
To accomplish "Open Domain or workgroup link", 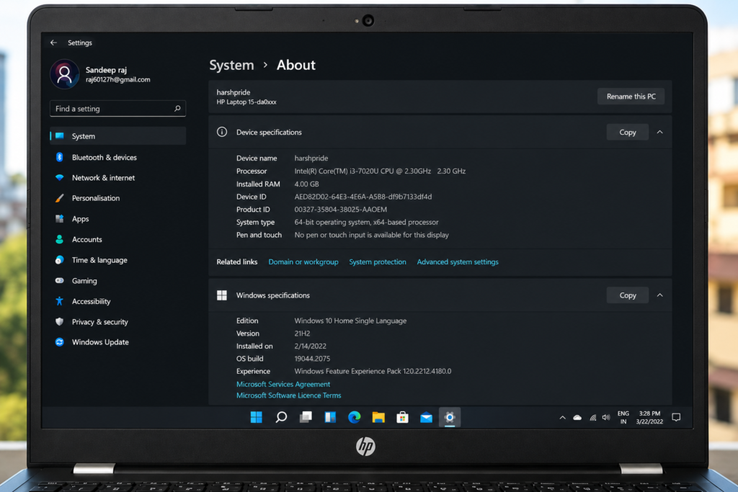I will pos(303,262).
